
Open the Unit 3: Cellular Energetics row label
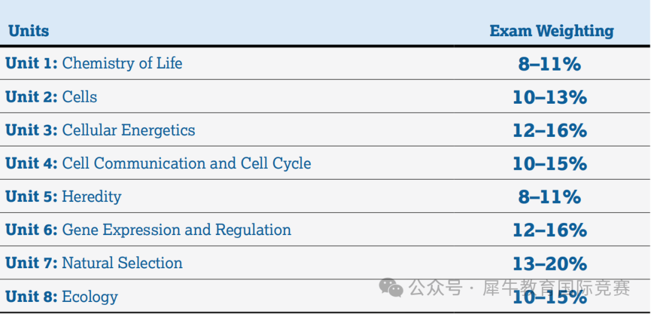(x=100, y=130)
